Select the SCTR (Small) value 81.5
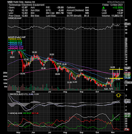The height and width of the screenshot is (134, 132). [87, 16]
